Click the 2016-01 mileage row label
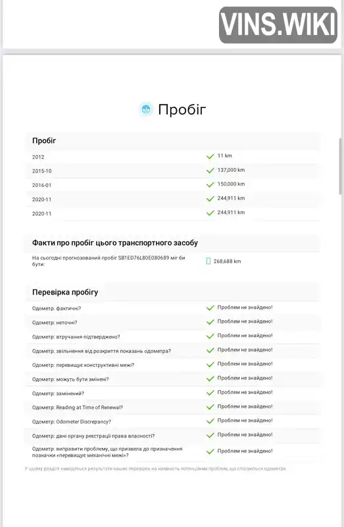 pos(41,185)
